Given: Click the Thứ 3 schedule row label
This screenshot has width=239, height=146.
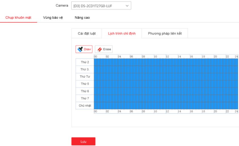Looking at the screenshot, I should point(85,69).
